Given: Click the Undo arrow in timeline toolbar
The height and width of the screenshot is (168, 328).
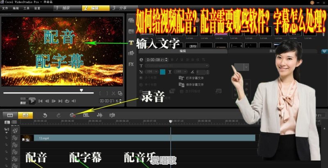Looking at the screenshot, I should (45, 115).
